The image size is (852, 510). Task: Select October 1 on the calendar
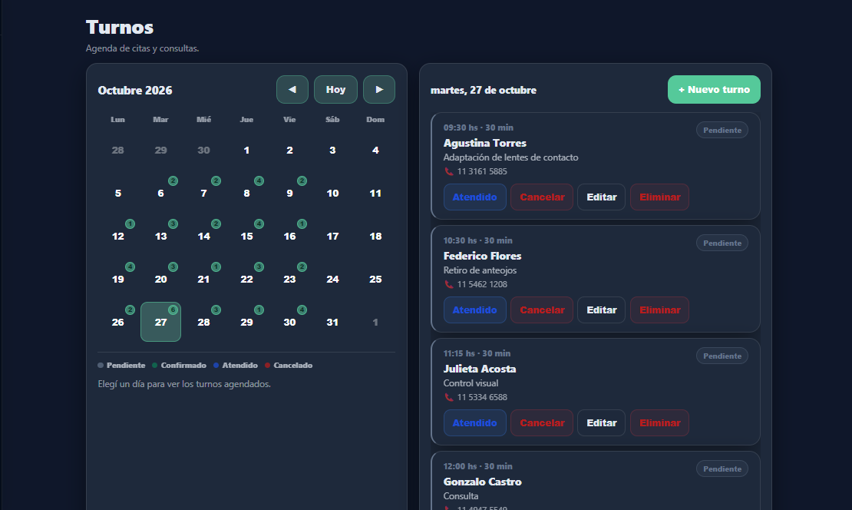pyautogui.click(x=246, y=150)
